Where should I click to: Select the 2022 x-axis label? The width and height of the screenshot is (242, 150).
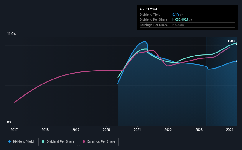pos(168,130)
